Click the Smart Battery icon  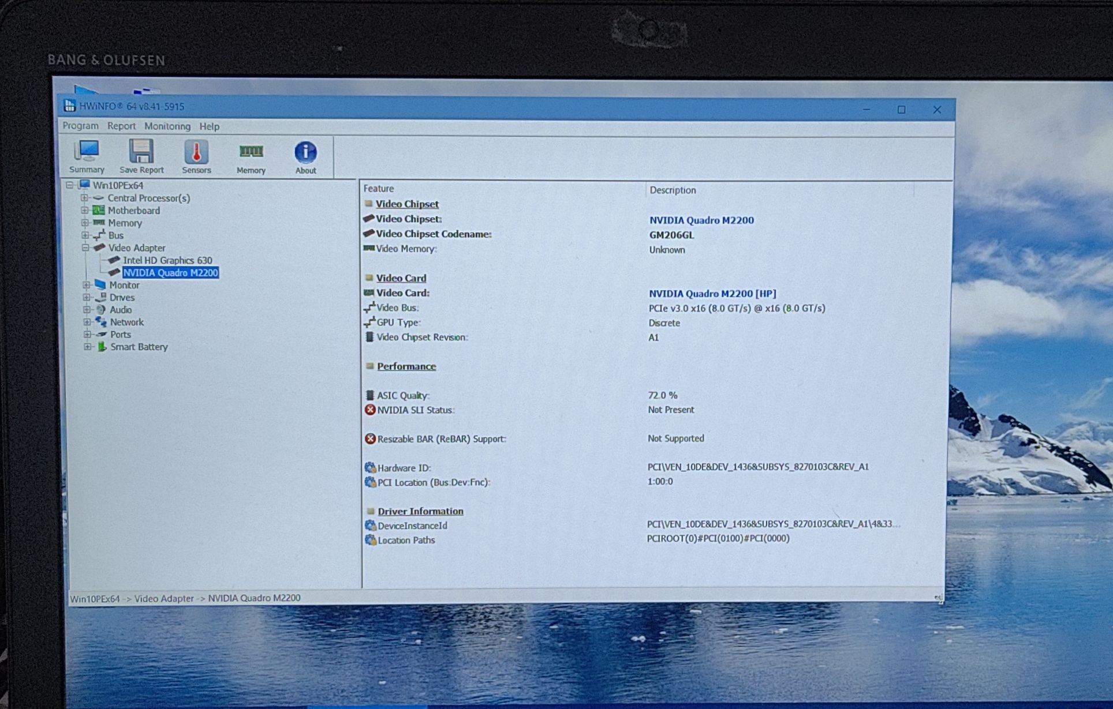102,347
